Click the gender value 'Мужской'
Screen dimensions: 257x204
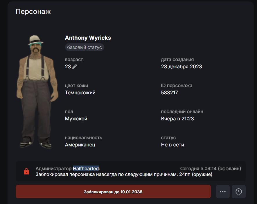coord(76,119)
